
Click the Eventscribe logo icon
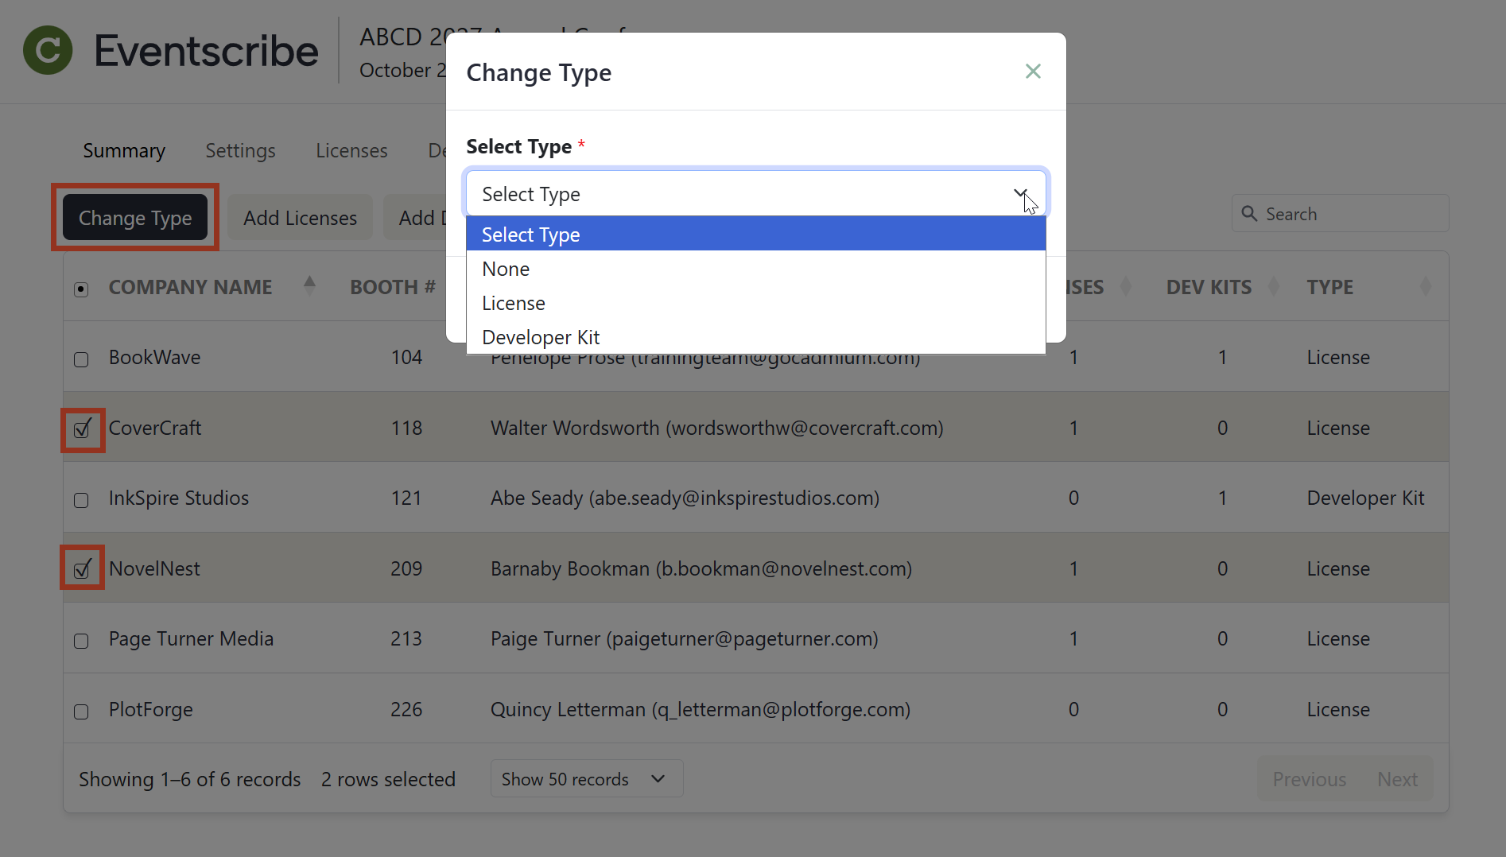pyautogui.click(x=48, y=50)
